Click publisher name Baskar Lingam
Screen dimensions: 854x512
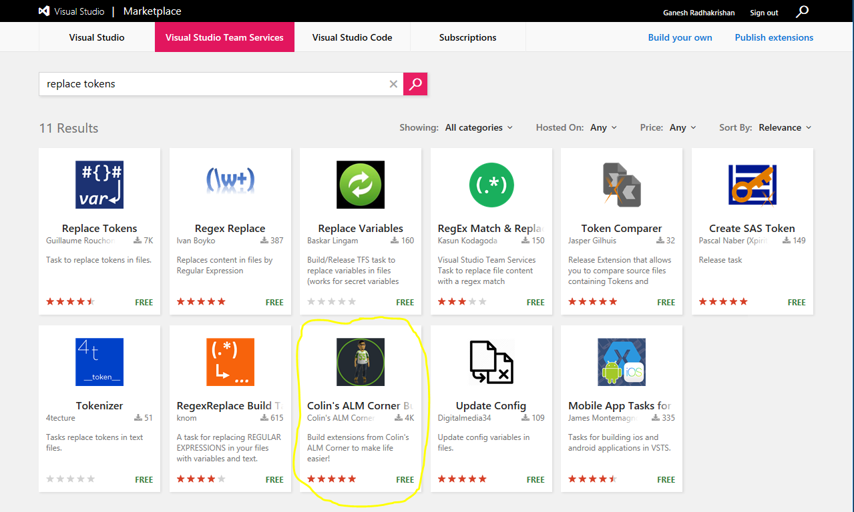click(333, 241)
